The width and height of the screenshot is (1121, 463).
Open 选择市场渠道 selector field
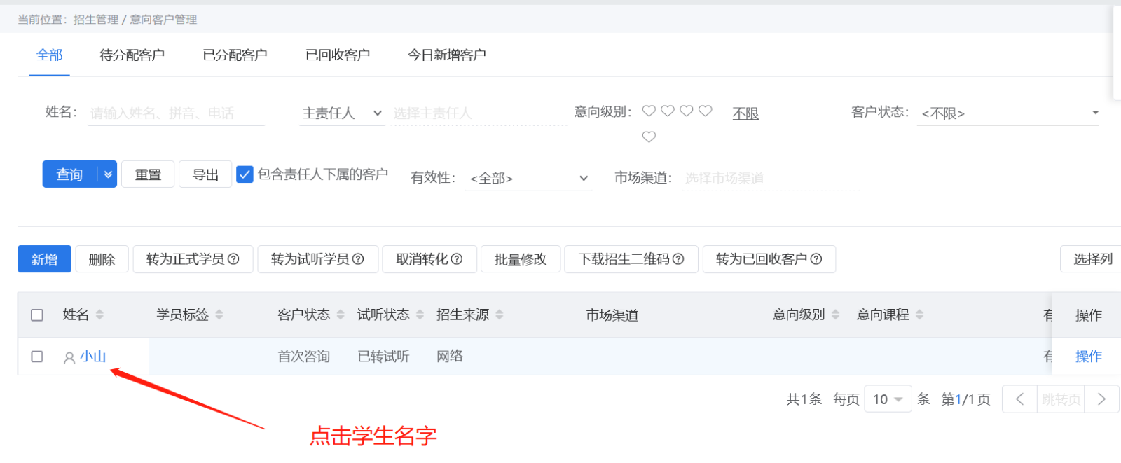pos(771,178)
